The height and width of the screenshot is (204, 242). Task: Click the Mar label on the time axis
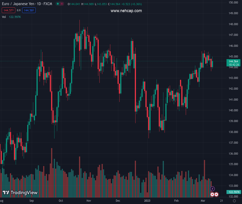pos(203,201)
